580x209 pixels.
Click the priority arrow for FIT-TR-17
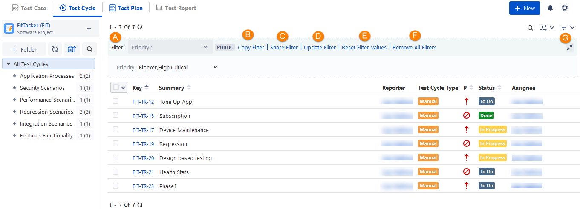pyautogui.click(x=467, y=130)
